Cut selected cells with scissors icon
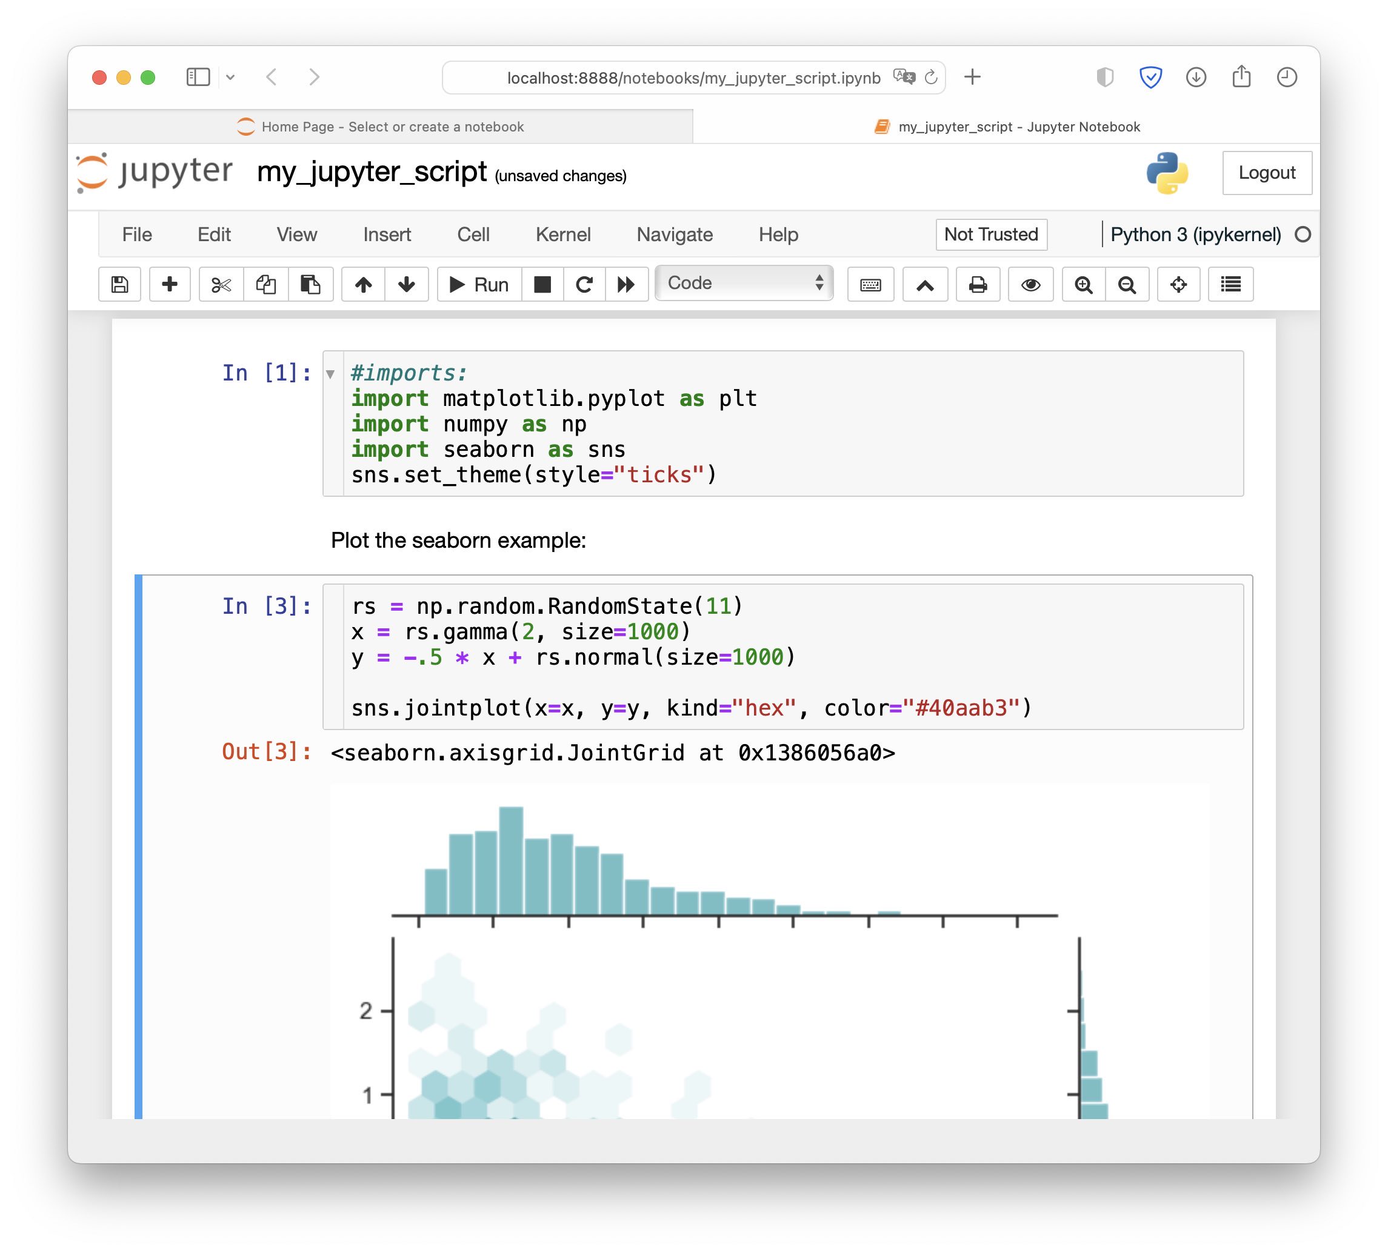This screenshot has height=1253, width=1388. [221, 284]
